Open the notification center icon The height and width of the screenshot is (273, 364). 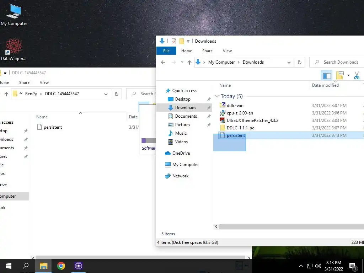click(352, 267)
